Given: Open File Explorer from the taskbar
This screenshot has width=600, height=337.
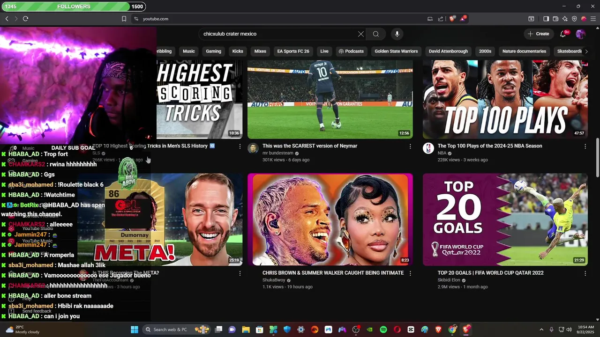Looking at the screenshot, I should pos(246,330).
